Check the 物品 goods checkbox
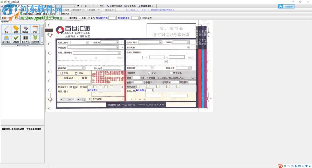Screen dimensions: 312x168 76,73
